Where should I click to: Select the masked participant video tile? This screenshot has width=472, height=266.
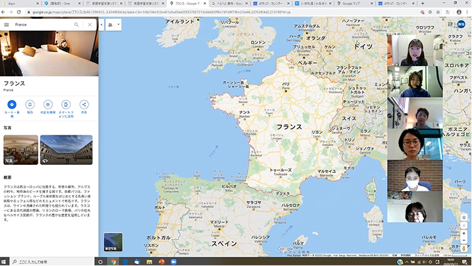[x=415, y=175]
